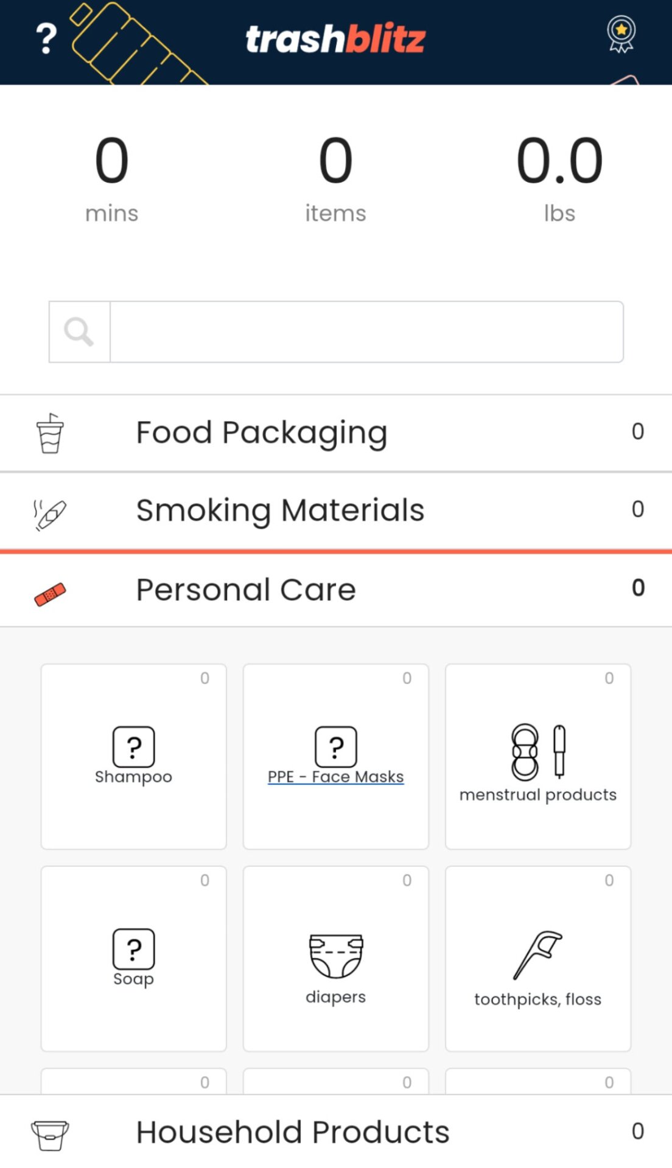The image size is (672, 1168).
Task: Click the Shampoo question-mark icon
Action: (x=134, y=746)
